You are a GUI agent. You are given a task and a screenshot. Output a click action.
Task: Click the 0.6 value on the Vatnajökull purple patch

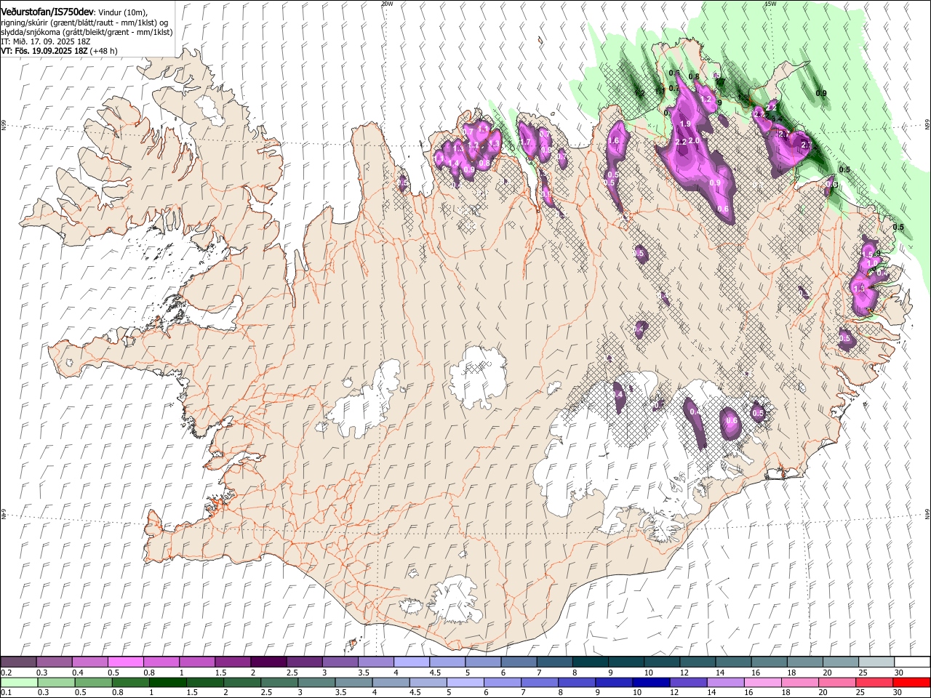[x=732, y=420]
